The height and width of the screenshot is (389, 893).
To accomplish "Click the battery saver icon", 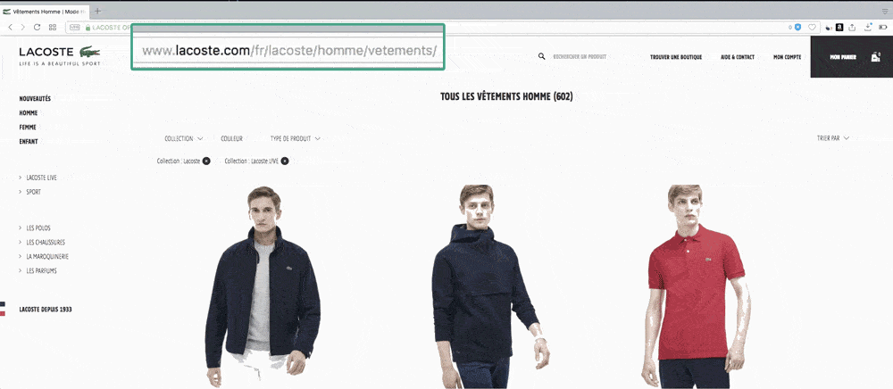I will coord(883,27).
